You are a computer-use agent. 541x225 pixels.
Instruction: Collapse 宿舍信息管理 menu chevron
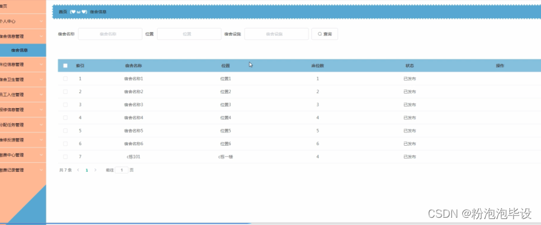click(41, 36)
